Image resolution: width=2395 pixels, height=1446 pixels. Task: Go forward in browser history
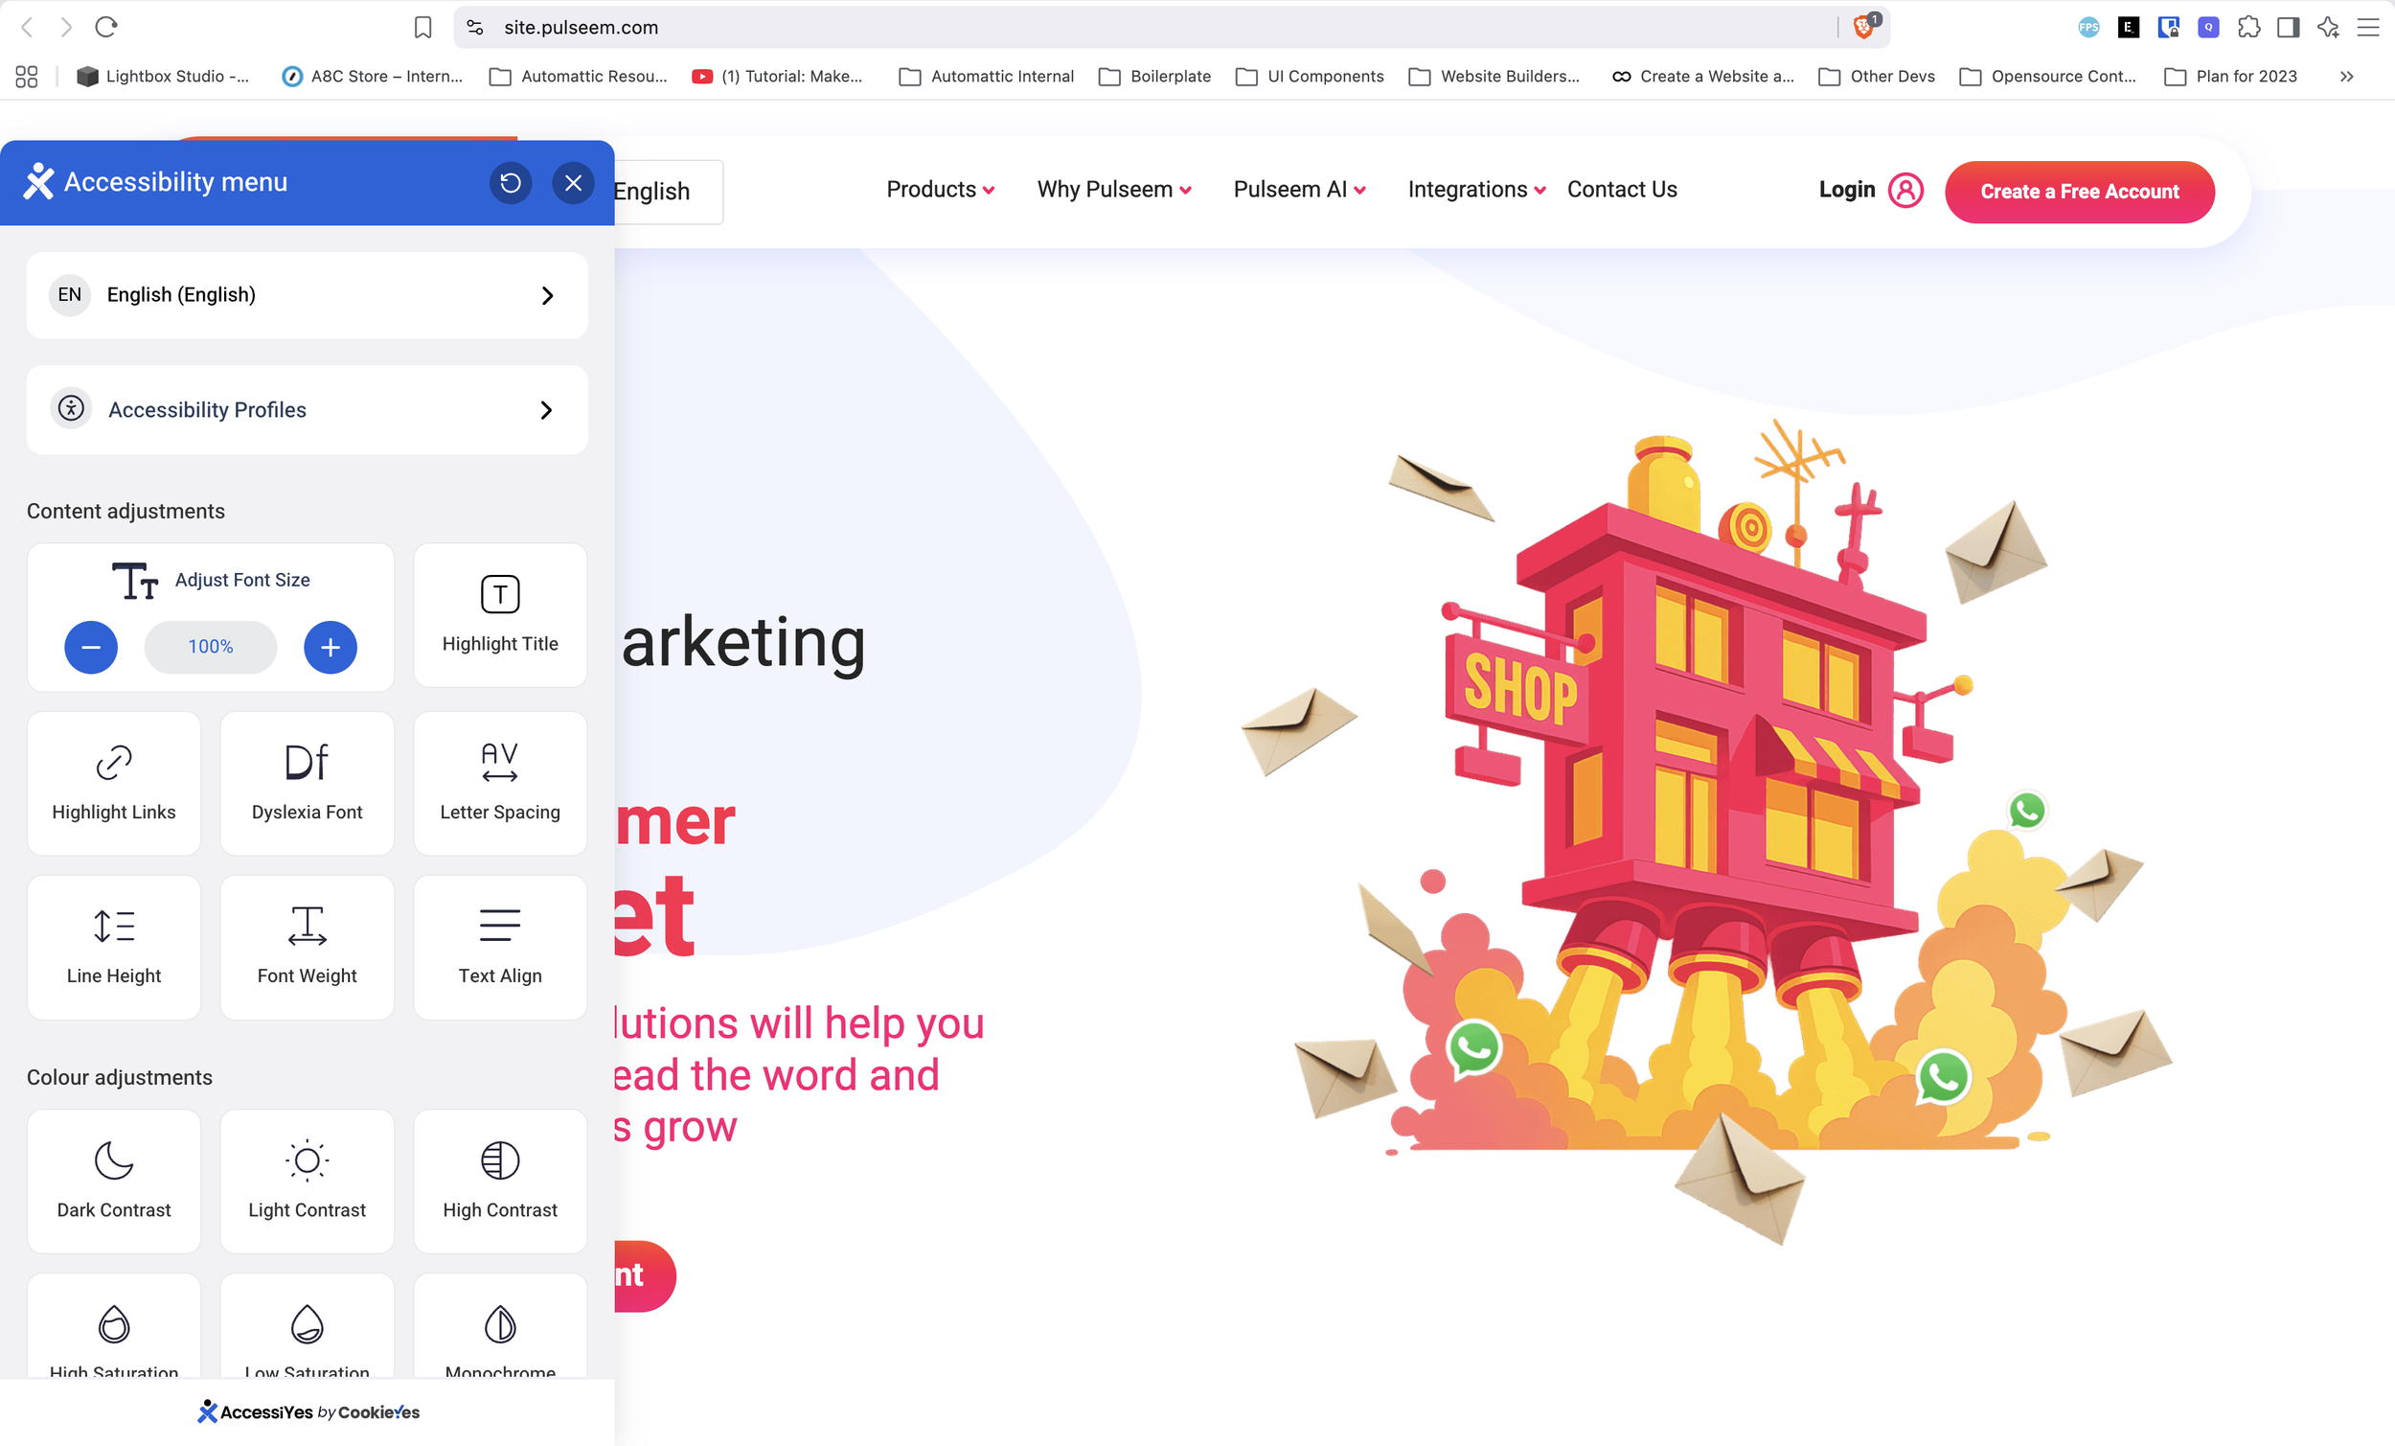[66, 27]
